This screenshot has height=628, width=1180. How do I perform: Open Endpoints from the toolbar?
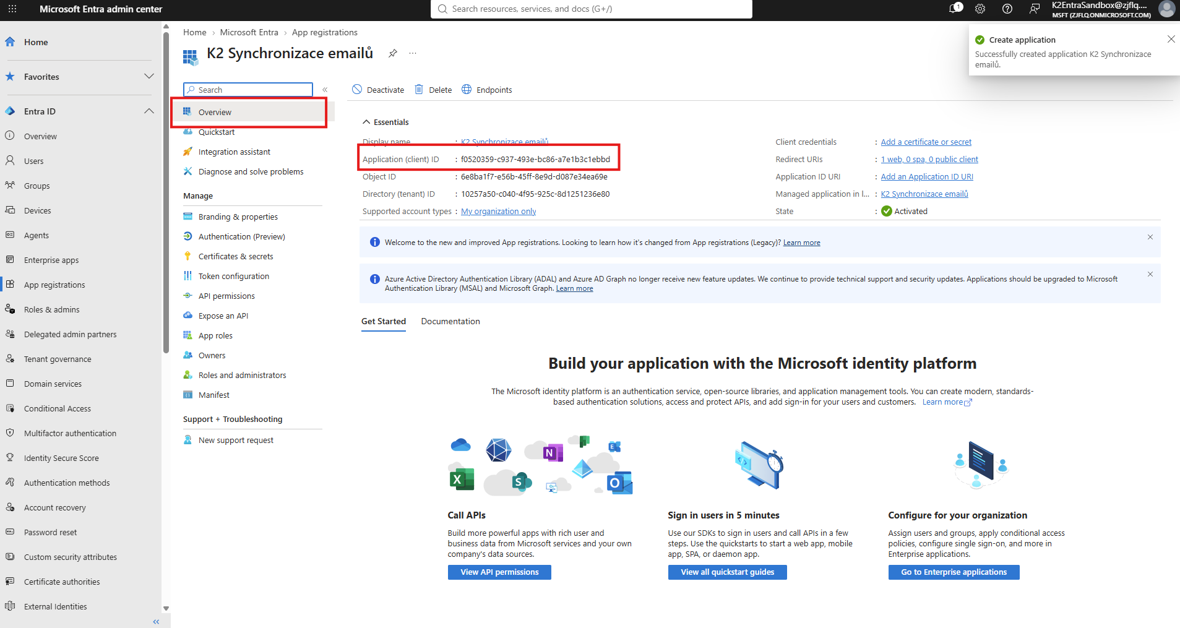tap(487, 90)
